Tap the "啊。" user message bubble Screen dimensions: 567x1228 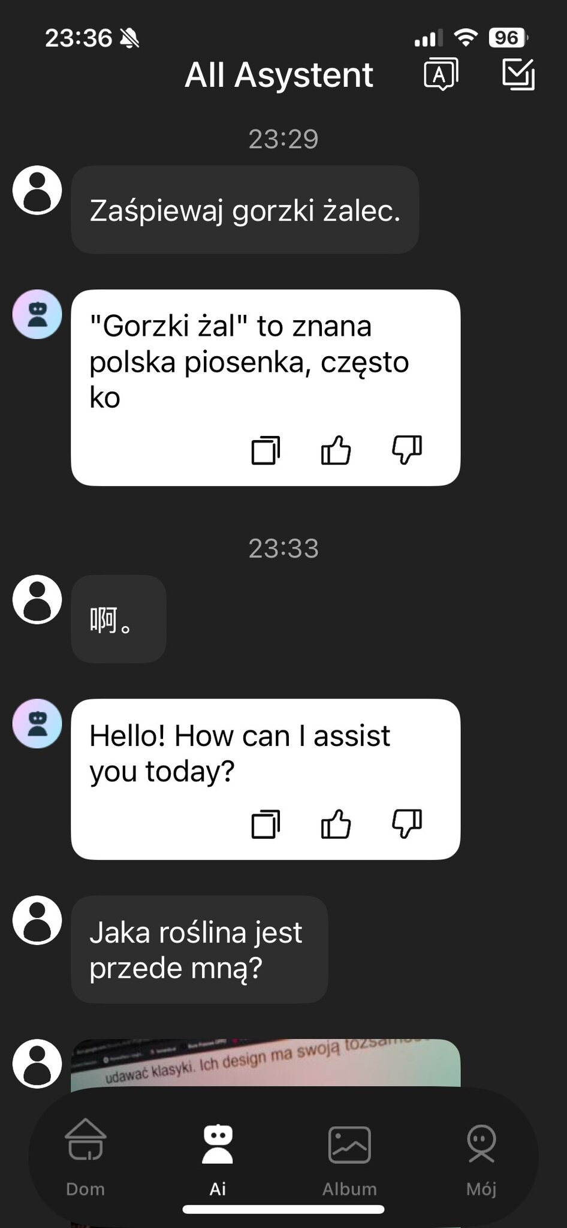click(118, 619)
